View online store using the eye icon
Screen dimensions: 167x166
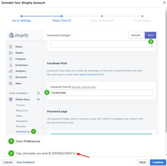click(x=38, y=99)
